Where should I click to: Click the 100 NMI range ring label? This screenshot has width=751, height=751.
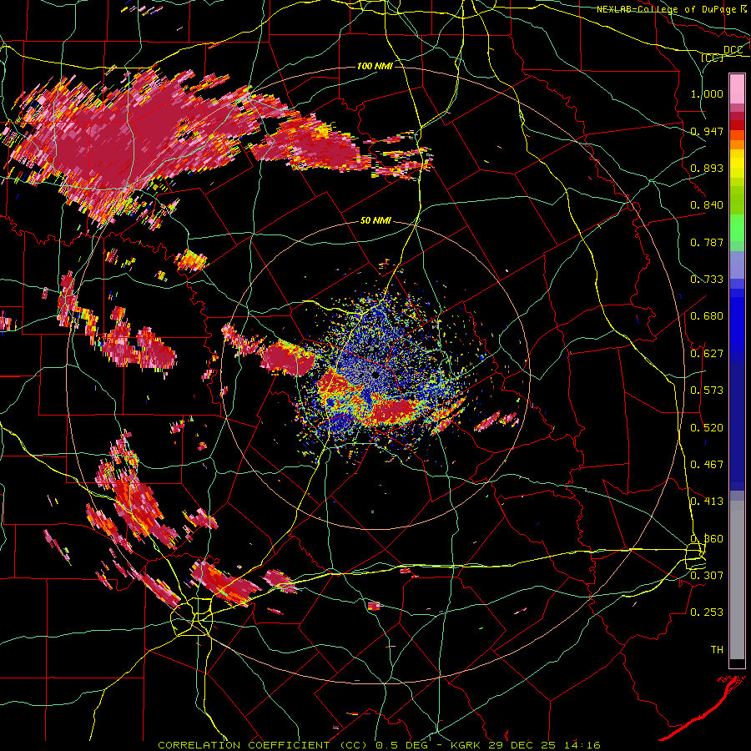[375, 66]
